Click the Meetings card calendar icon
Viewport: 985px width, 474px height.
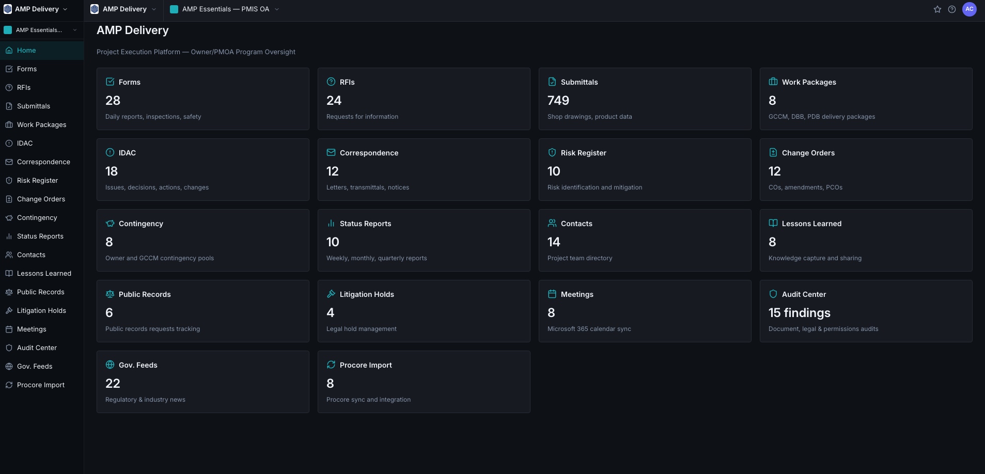point(552,294)
